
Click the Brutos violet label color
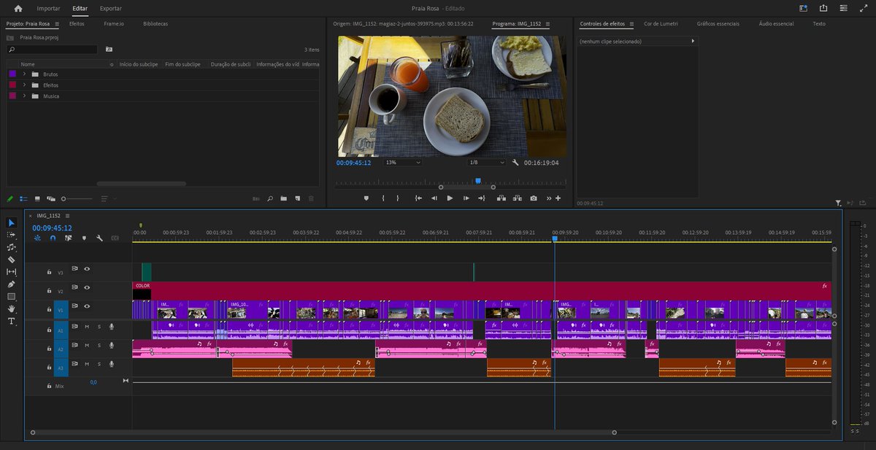point(12,74)
